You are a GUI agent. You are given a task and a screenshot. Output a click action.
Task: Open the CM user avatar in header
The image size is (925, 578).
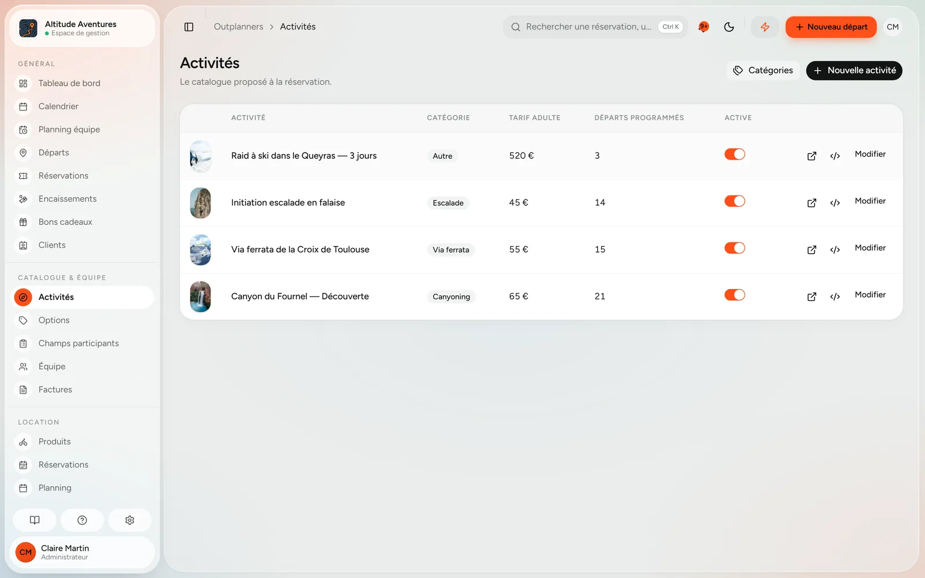(x=893, y=27)
